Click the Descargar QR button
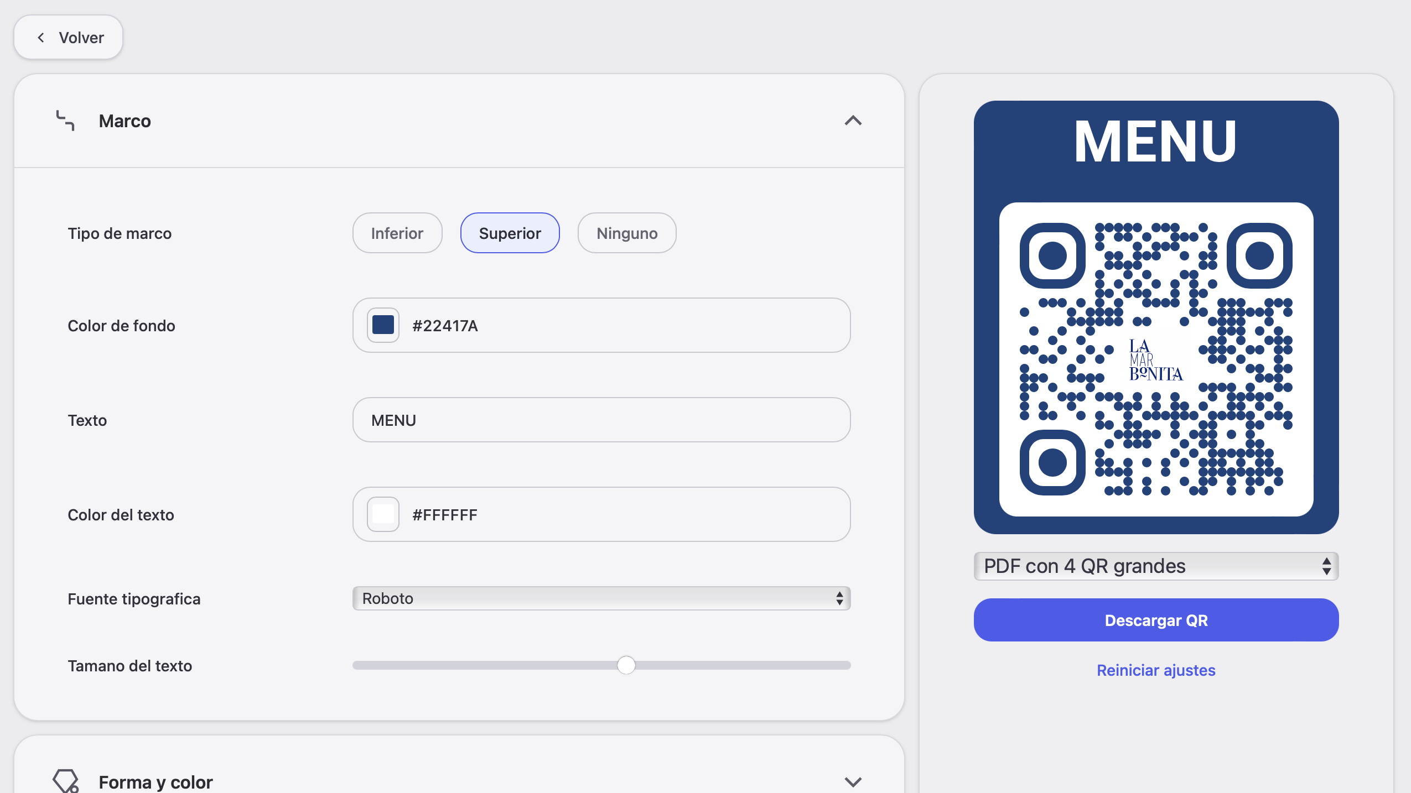The height and width of the screenshot is (793, 1411). coord(1156,620)
